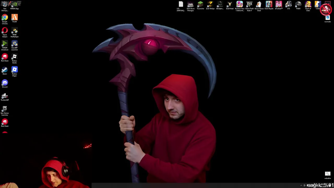Open the Zula Türkiye shortcut
This screenshot has width=334, height=188.
210,5
